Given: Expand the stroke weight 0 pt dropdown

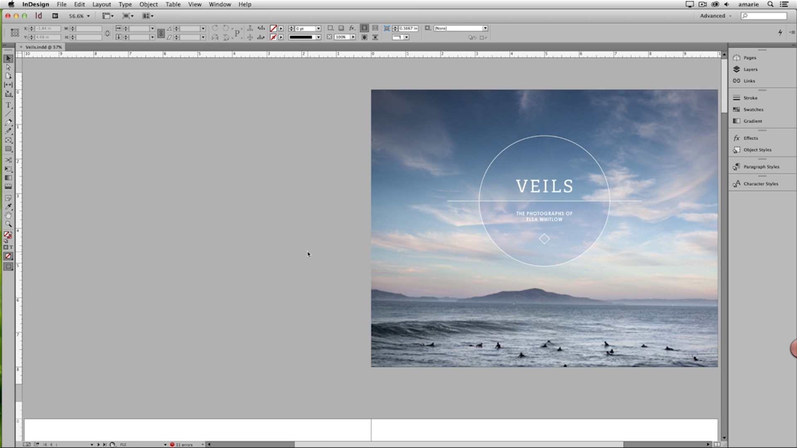Looking at the screenshot, I should point(318,29).
